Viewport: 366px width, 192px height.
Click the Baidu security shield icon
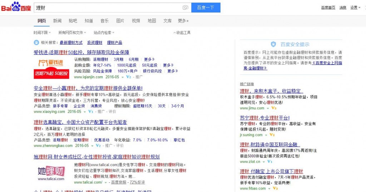pyautogui.click(x=273, y=44)
